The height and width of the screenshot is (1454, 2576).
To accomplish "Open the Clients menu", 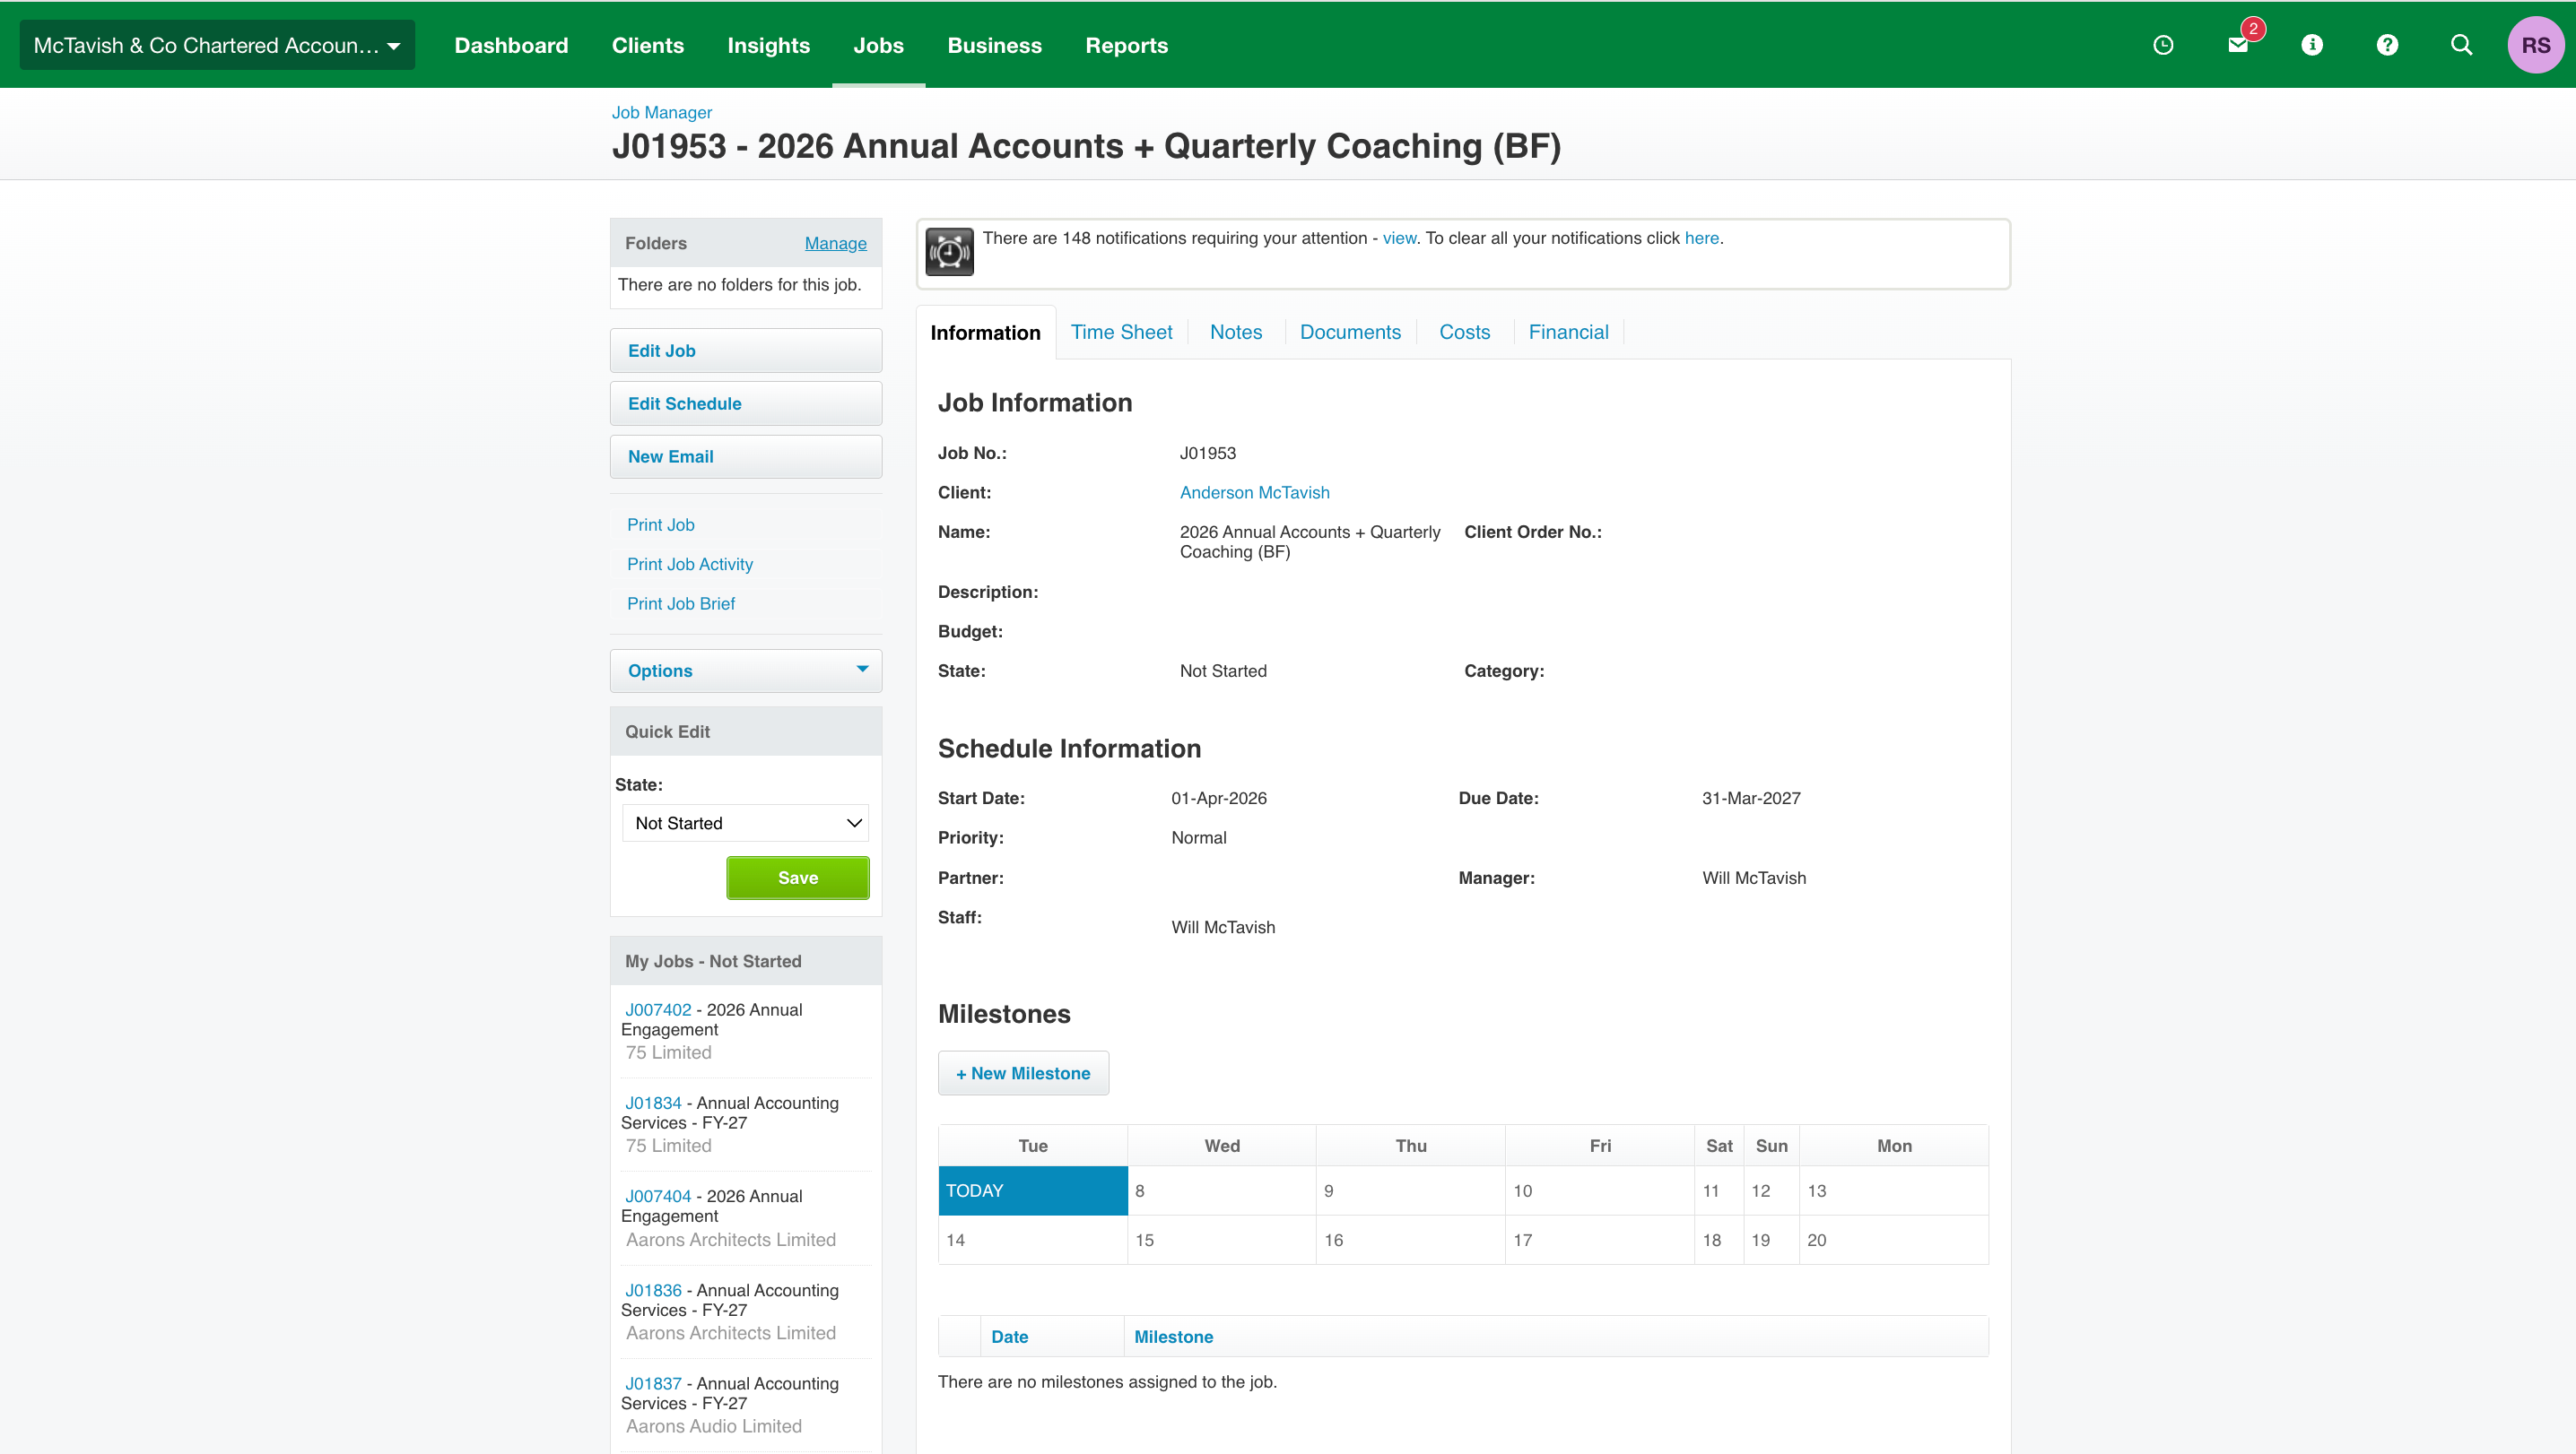I will (648, 45).
